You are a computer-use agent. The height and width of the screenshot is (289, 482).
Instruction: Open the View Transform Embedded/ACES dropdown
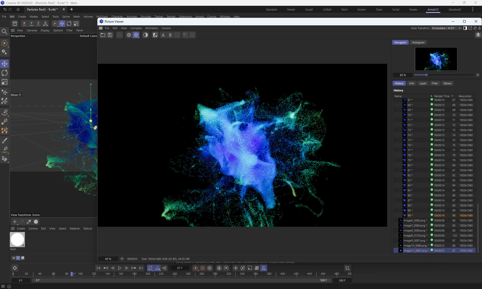tap(446, 28)
